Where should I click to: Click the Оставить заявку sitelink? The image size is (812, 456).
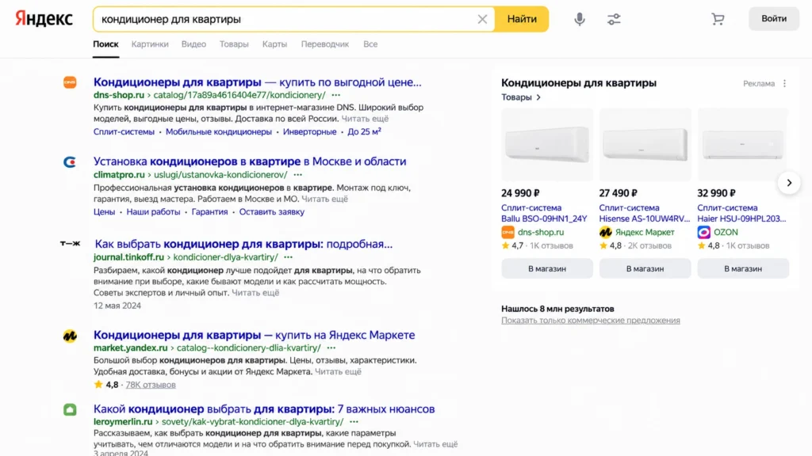pos(272,212)
